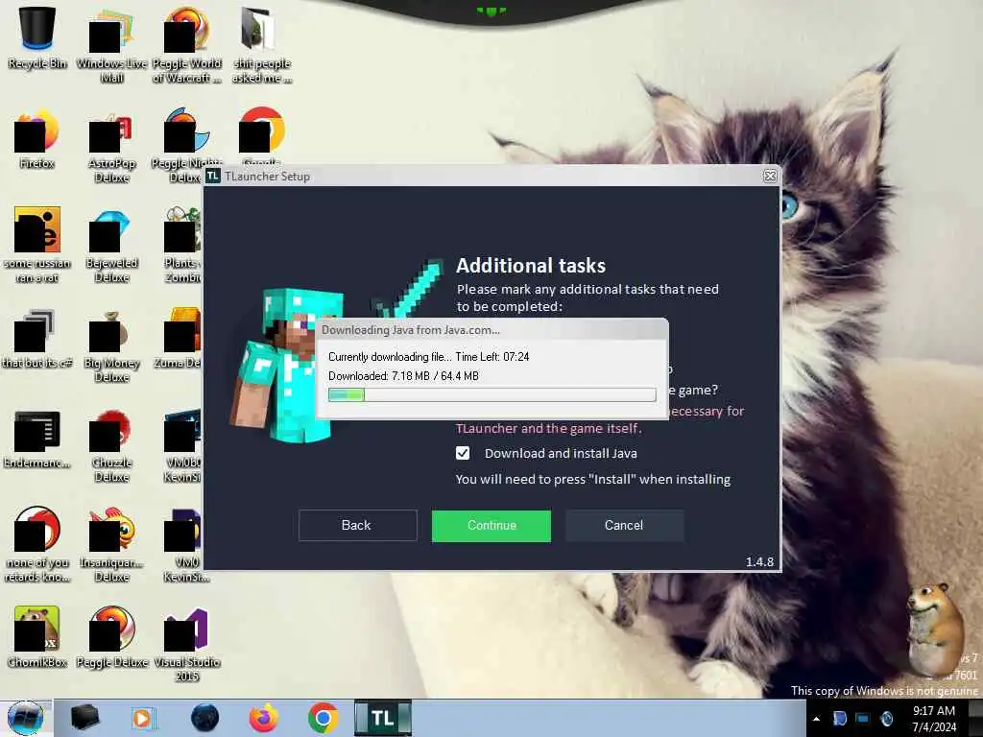The image size is (983, 737).
Task: Open Firefox from the taskbar
Action: coord(264,718)
